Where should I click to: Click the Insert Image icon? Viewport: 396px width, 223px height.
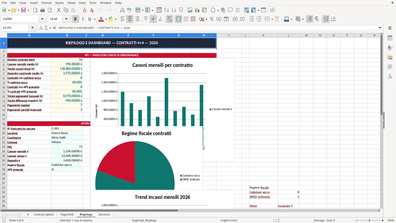(x=190, y=10)
